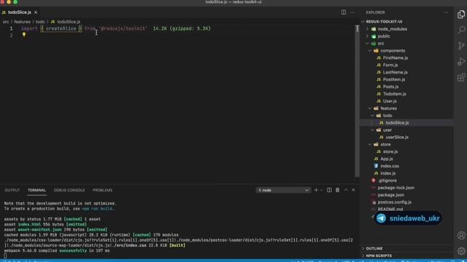Open User.js in explorer

pos(407,101)
